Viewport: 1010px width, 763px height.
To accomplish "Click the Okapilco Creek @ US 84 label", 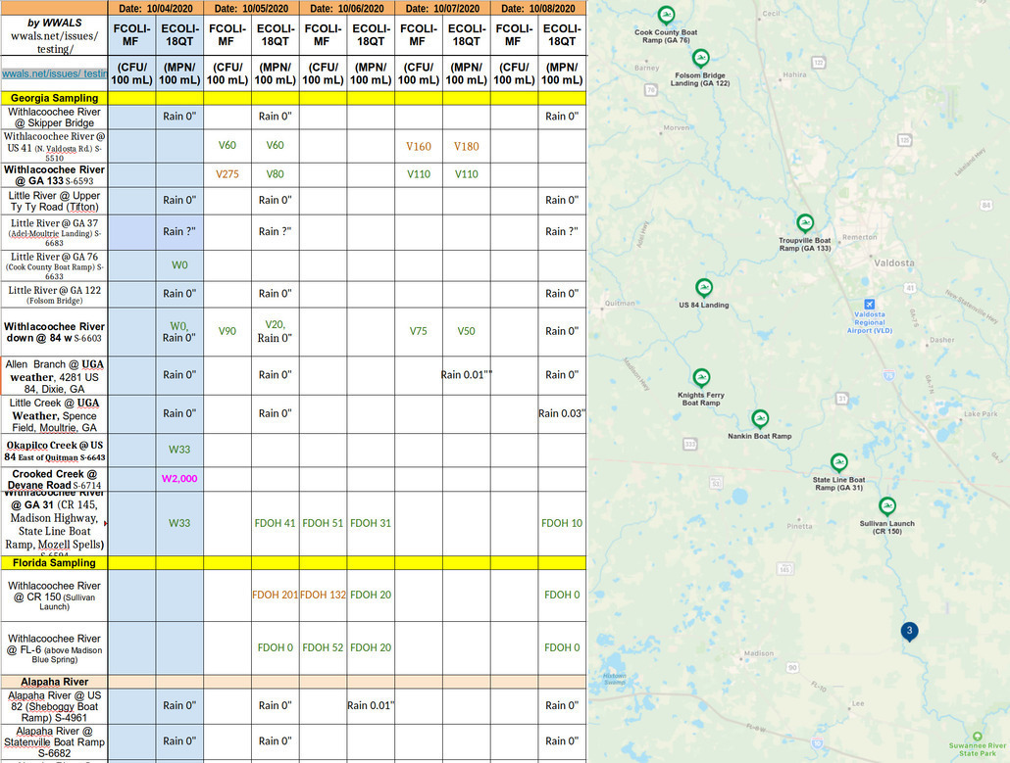I will [54, 451].
